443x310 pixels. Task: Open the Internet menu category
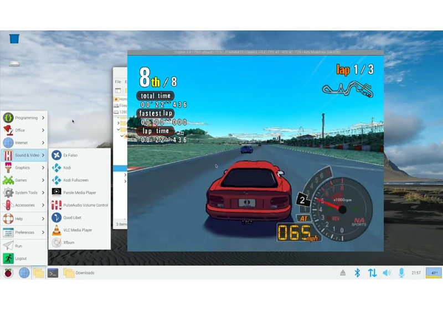coord(24,143)
